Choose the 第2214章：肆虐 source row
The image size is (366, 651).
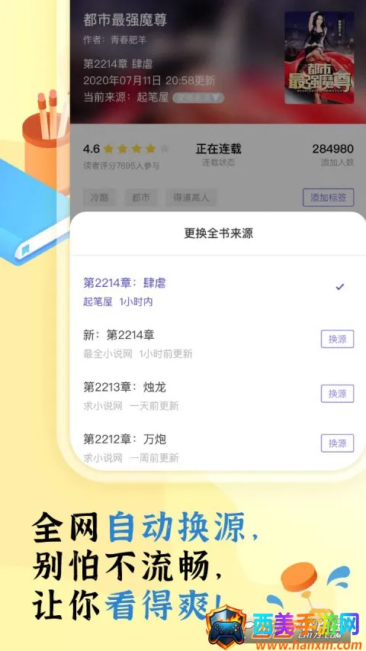coord(218,292)
